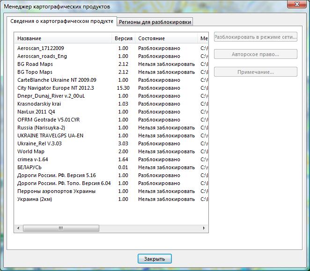Click the Разблокировать в режиме сети button

click(x=255, y=37)
